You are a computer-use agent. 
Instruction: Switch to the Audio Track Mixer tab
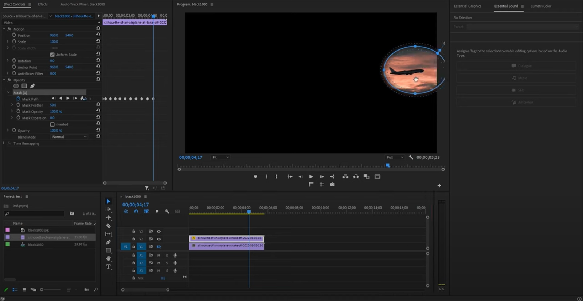[x=83, y=4]
